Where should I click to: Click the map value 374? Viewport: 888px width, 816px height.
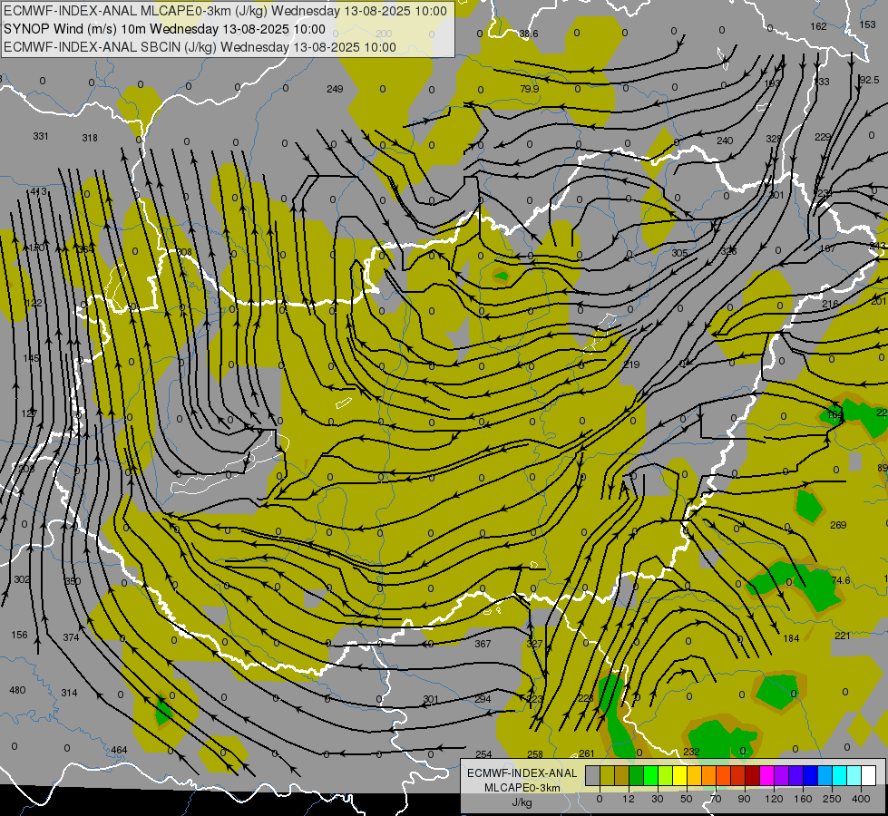(x=71, y=637)
